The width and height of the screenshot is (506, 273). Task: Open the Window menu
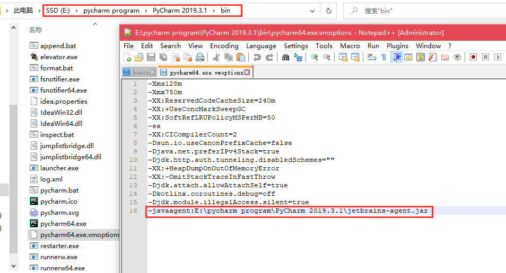point(428,46)
